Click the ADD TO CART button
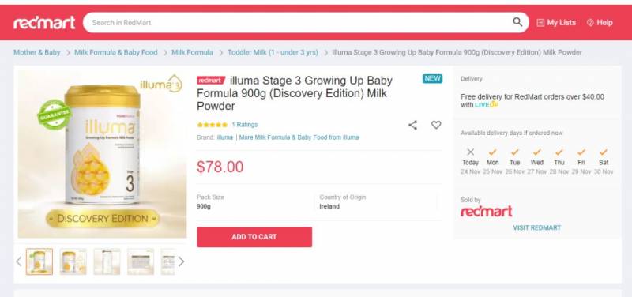 pyautogui.click(x=254, y=237)
